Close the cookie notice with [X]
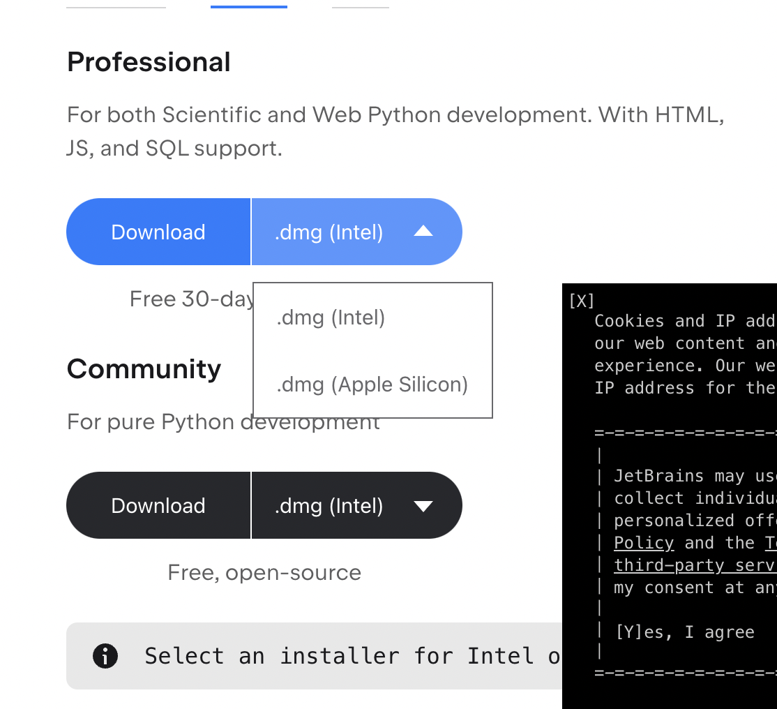The height and width of the screenshot is (709, 777). pyautogui.click(x=581, y=301)
